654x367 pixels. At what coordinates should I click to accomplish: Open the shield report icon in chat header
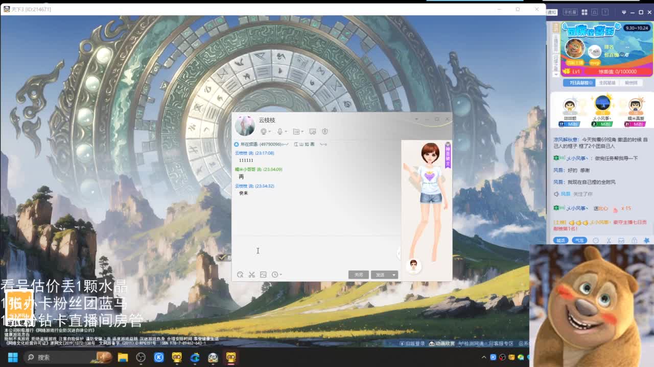pyautogui.click(x=324, y=132)
